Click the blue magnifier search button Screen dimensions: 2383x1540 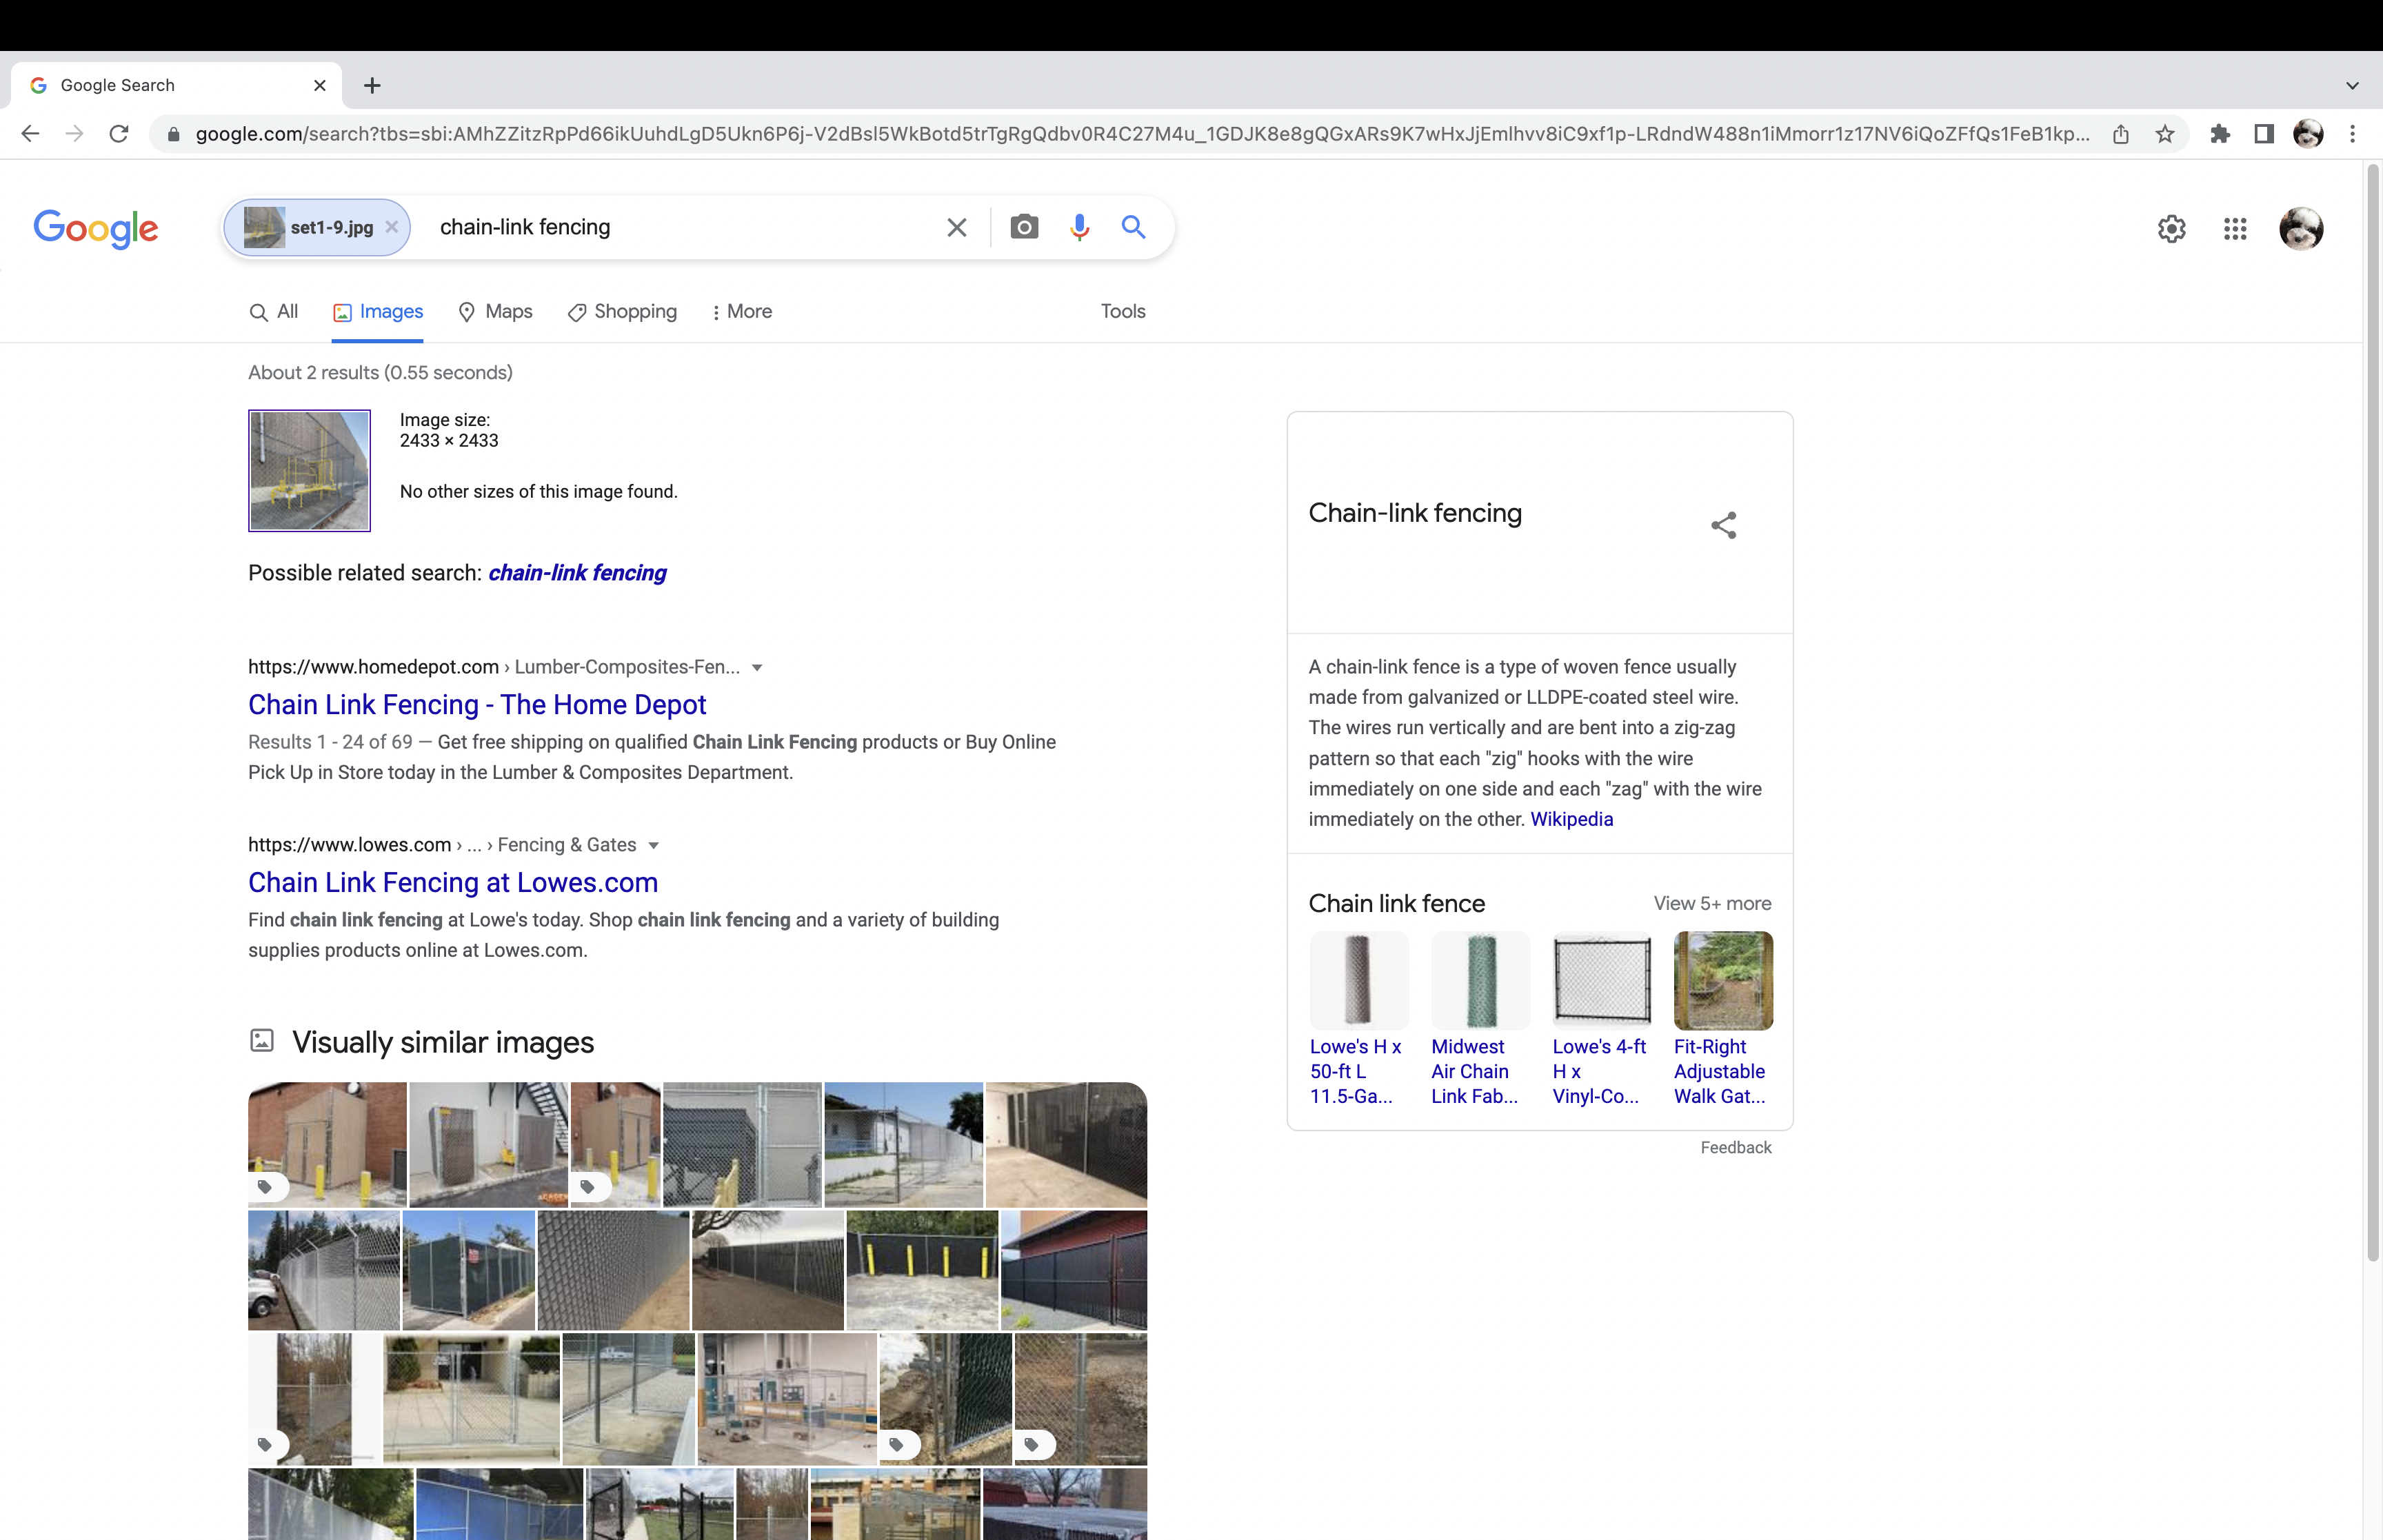click(1133, 227)
